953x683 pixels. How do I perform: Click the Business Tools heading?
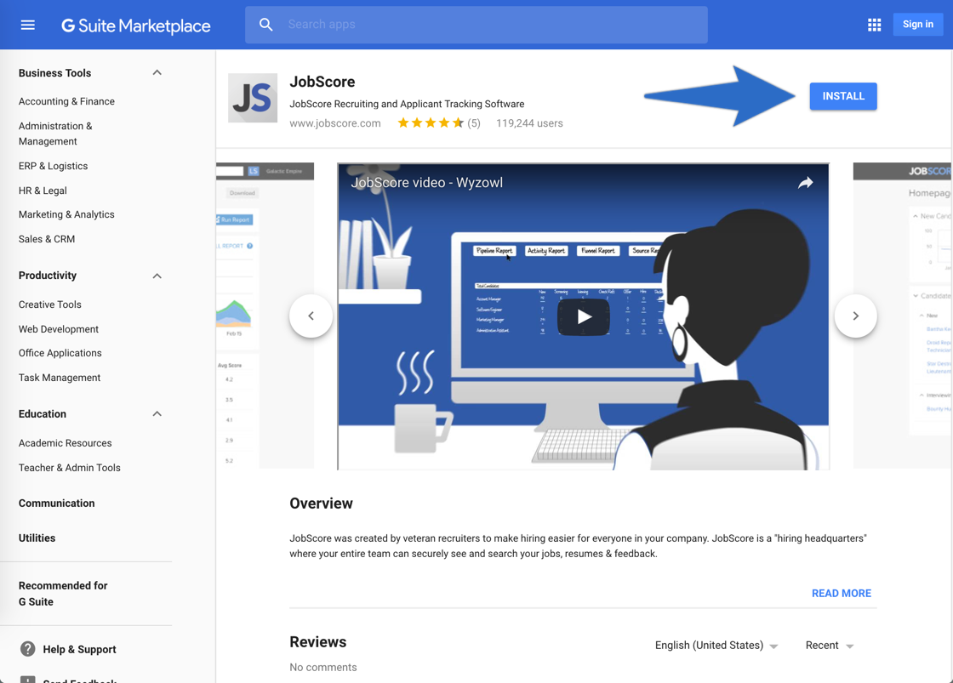pos(54,73)
